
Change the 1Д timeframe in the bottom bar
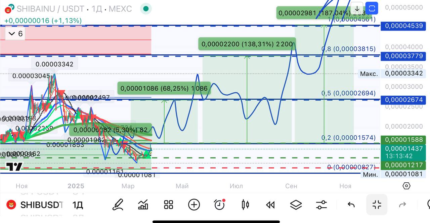(78, 205)
